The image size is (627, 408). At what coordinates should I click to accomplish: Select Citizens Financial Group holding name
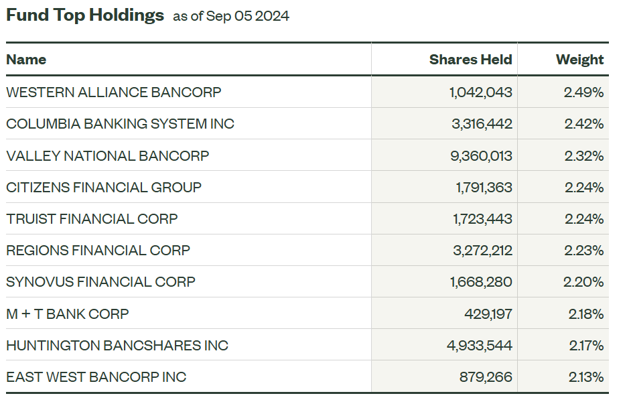pos(104,188)
